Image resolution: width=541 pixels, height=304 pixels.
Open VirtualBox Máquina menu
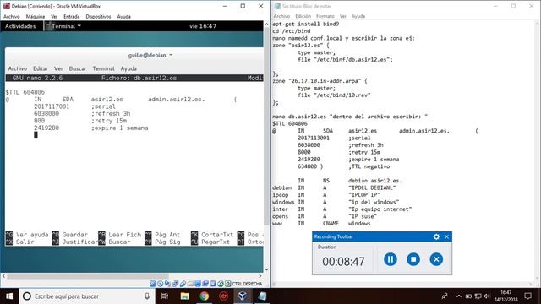36,16
